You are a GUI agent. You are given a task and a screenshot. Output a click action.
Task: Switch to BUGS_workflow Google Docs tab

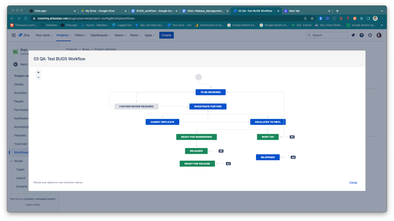[x=154, y=11]
